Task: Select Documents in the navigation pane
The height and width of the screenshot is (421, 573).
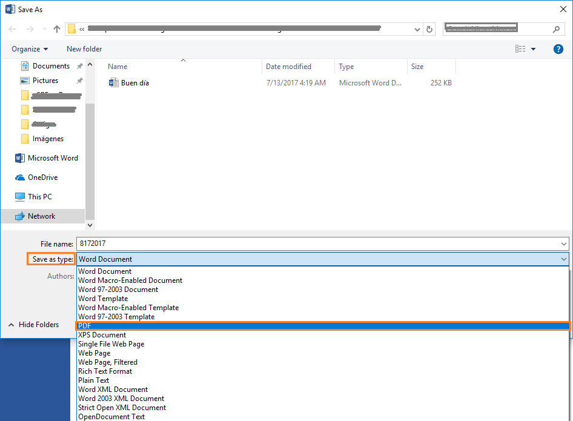Action: coord(51,66)
